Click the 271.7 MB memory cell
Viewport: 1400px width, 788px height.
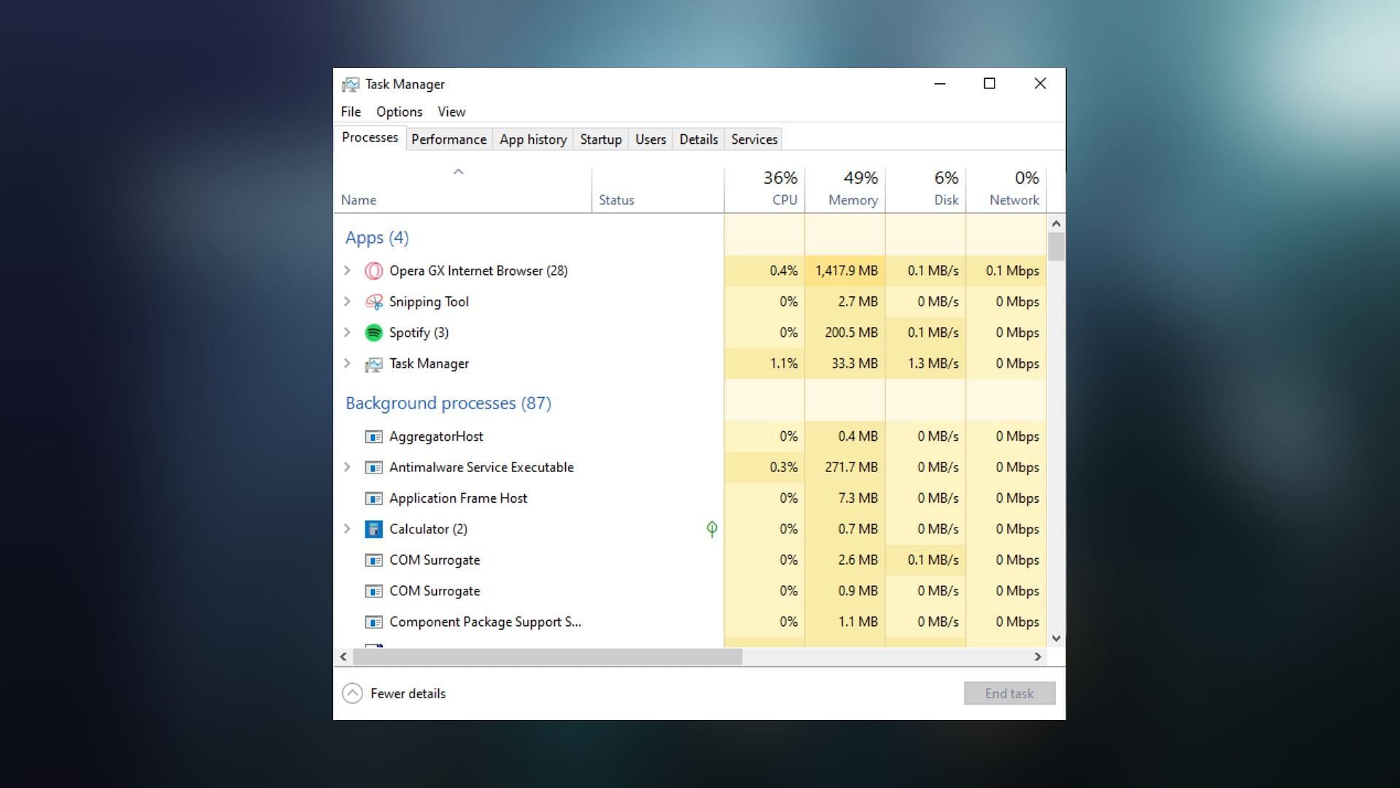845,467
